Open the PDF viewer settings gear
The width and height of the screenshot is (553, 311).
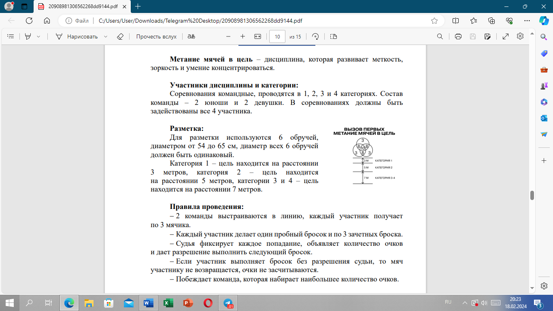point(520,36)
